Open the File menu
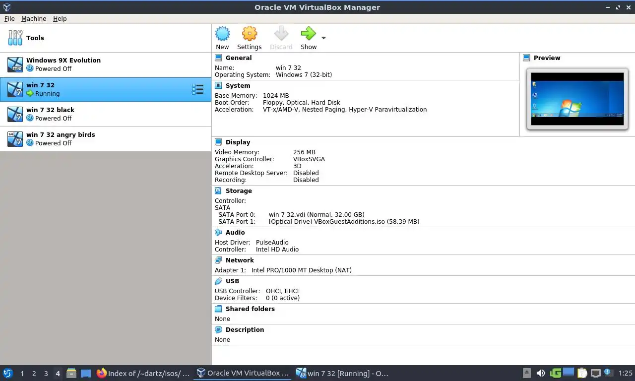This screenshot has width=635, height=381. click(9, 18)
